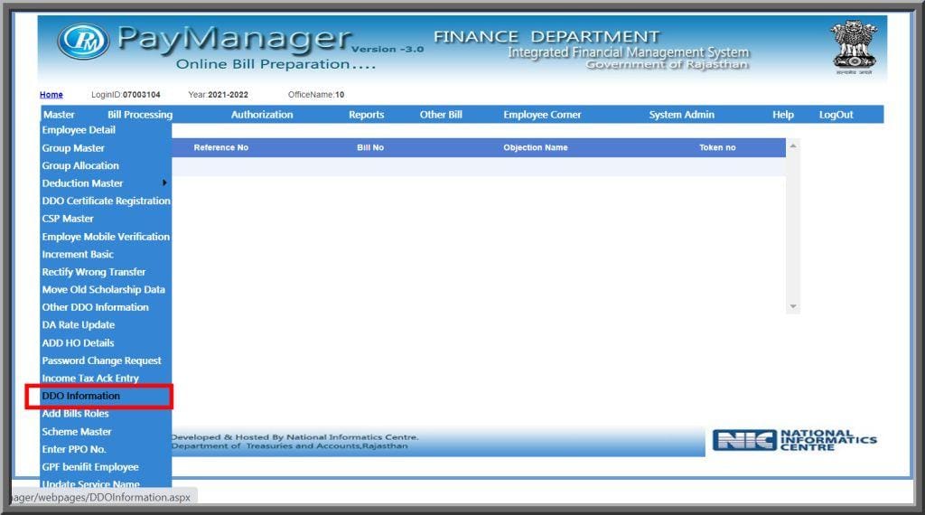
Task: Choose Group Allocation menu entry
Action: point(80,165)
